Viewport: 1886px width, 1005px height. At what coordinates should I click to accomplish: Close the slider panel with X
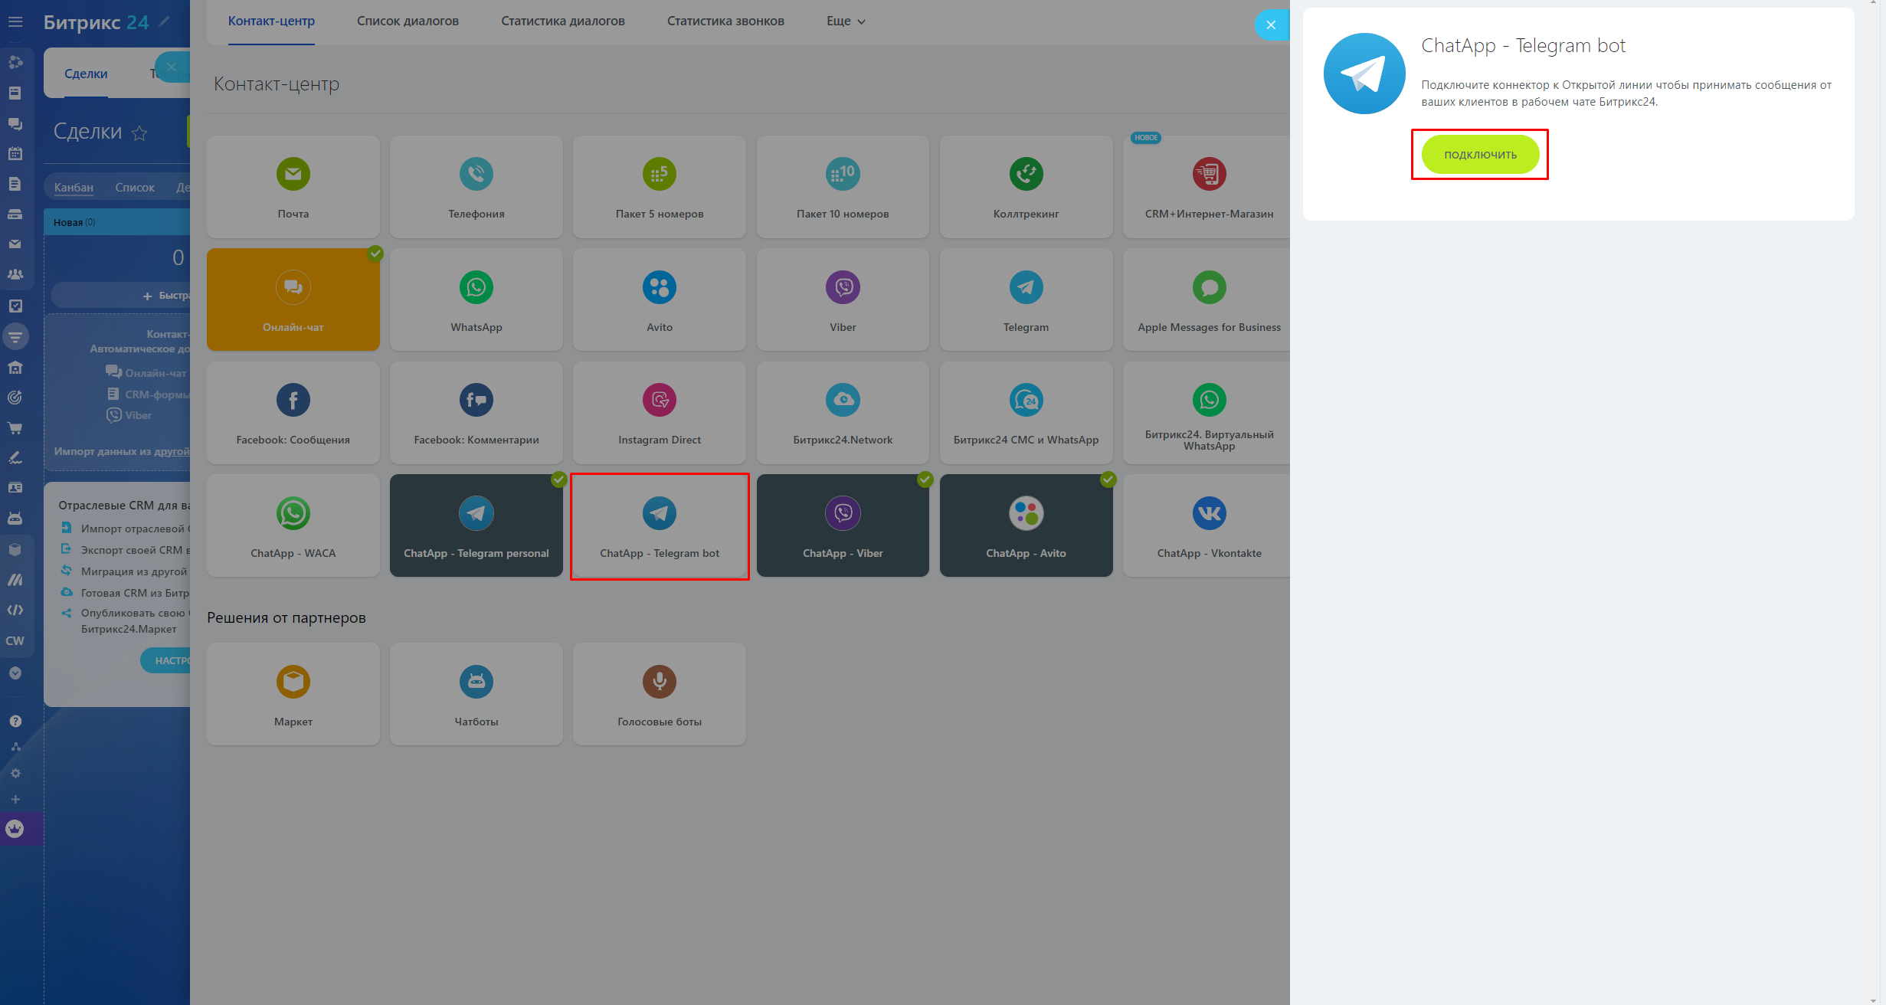[x=1270, y=25]
